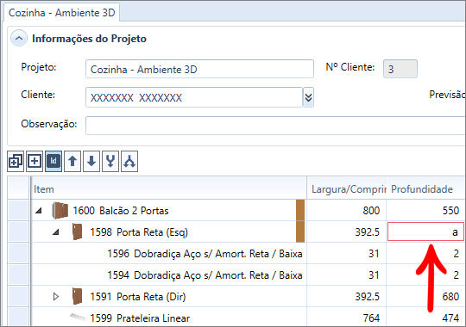Collapse the 1600 Balcão 2 Portas tree node
466x327 pixels.
click(39, 211)
